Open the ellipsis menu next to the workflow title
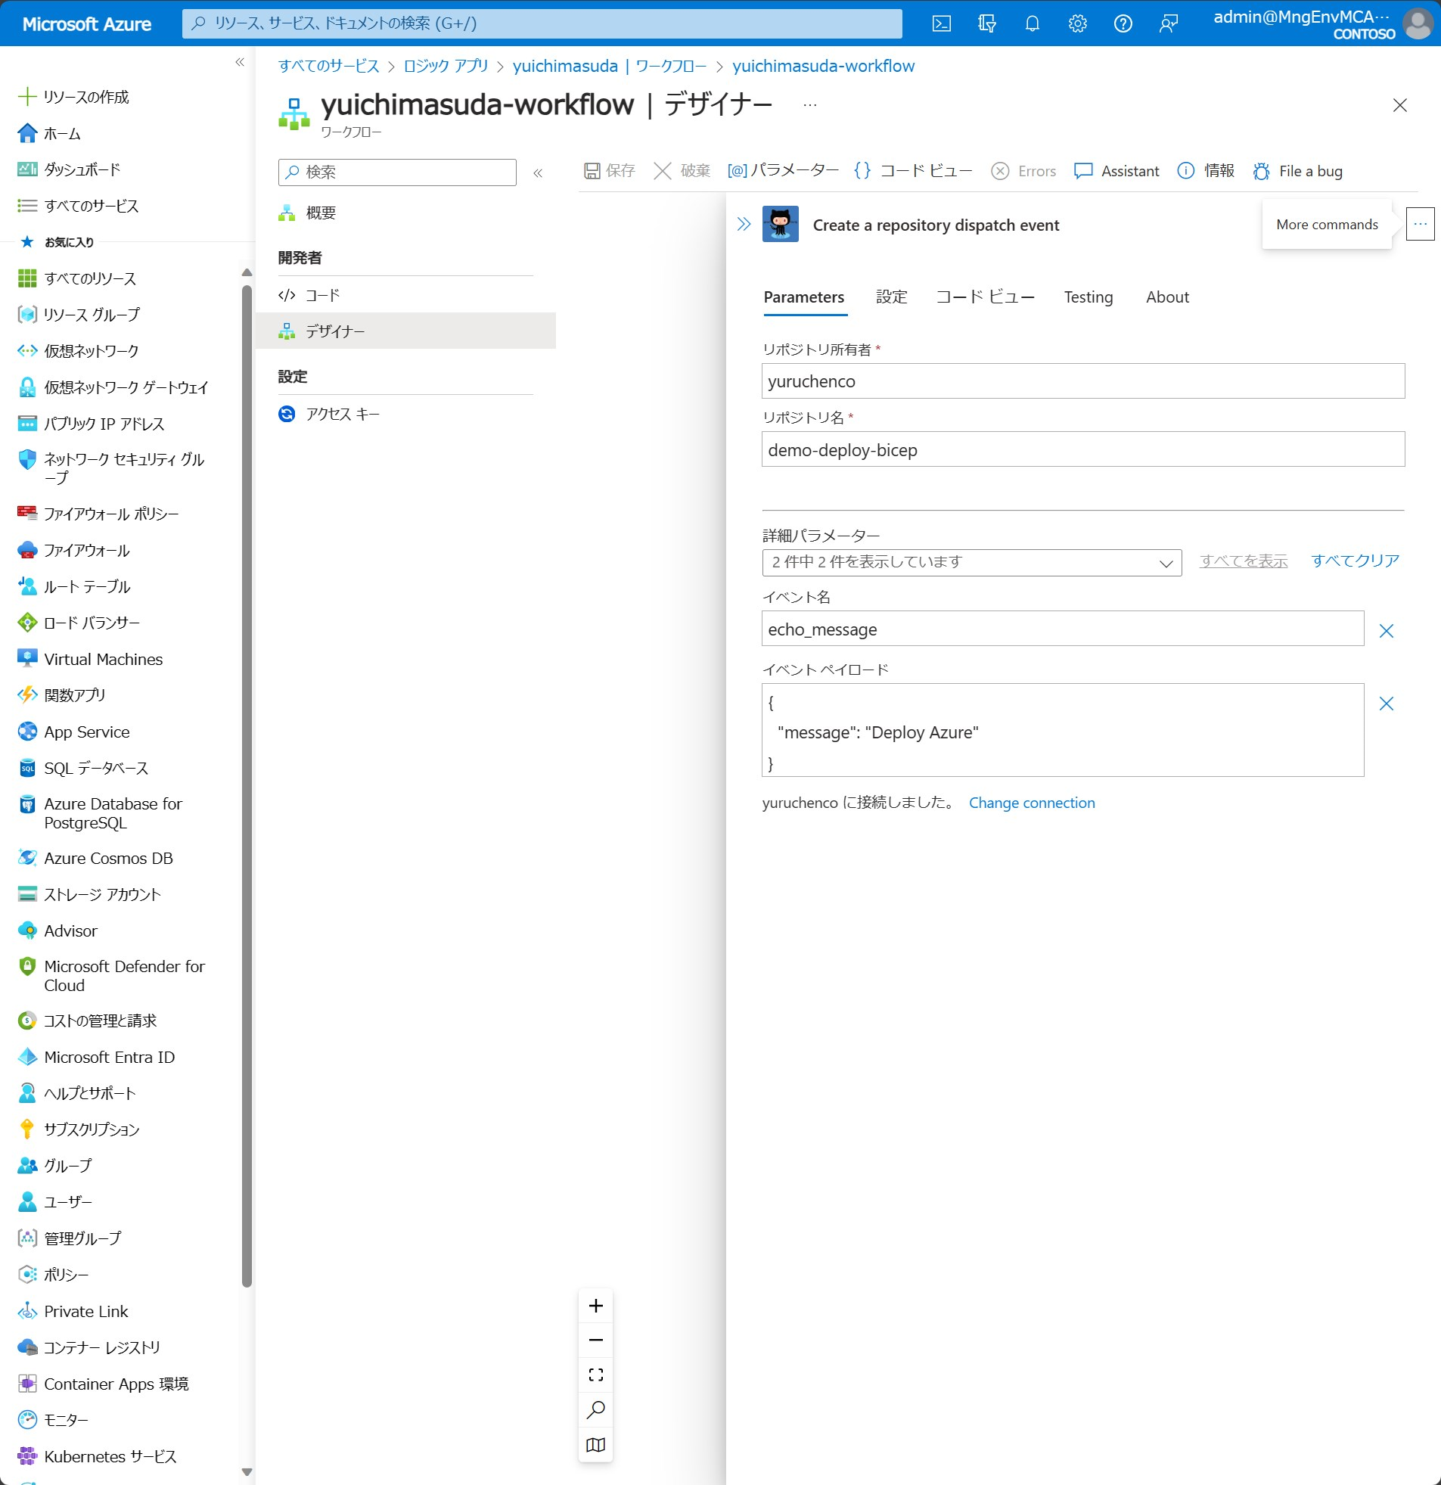 point(809,104)
